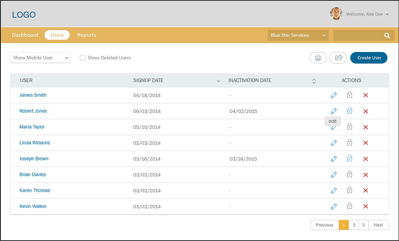399x241 pixels.
Task: Click the Create User button
Action: coord(369,58)
